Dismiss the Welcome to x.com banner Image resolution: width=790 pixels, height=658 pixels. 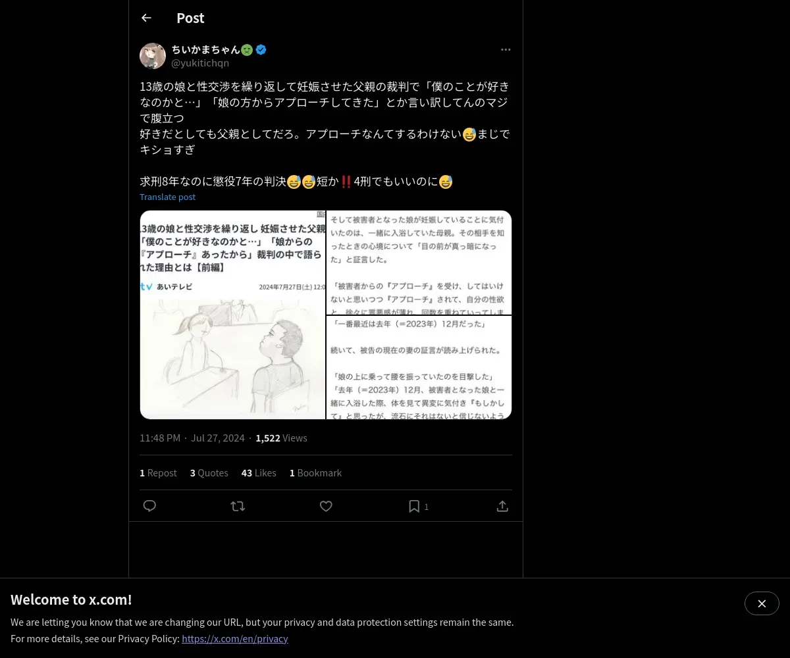coord(762,603)
